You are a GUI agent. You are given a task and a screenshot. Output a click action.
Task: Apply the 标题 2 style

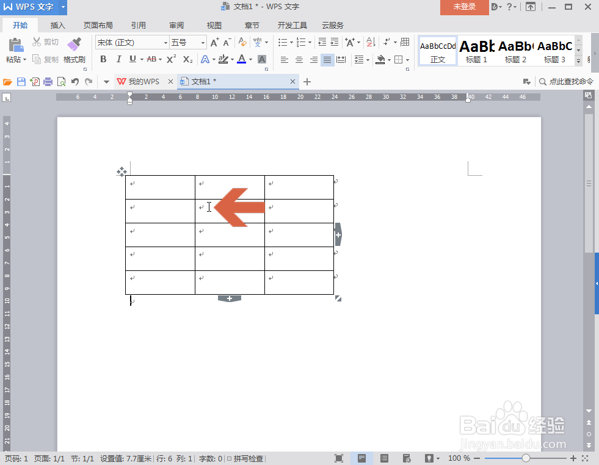pos(516,51)
